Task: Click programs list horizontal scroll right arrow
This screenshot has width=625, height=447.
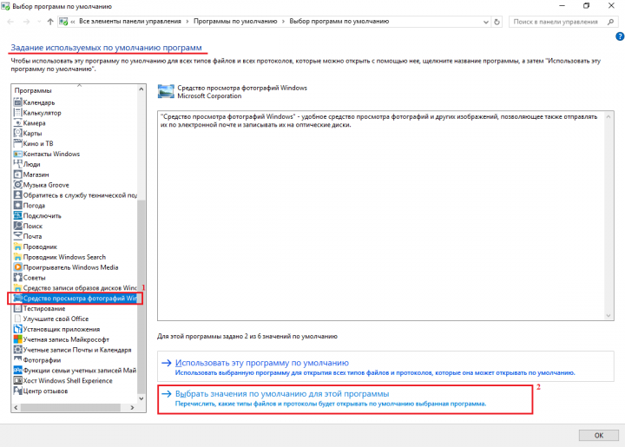Action: pos(132,408)
